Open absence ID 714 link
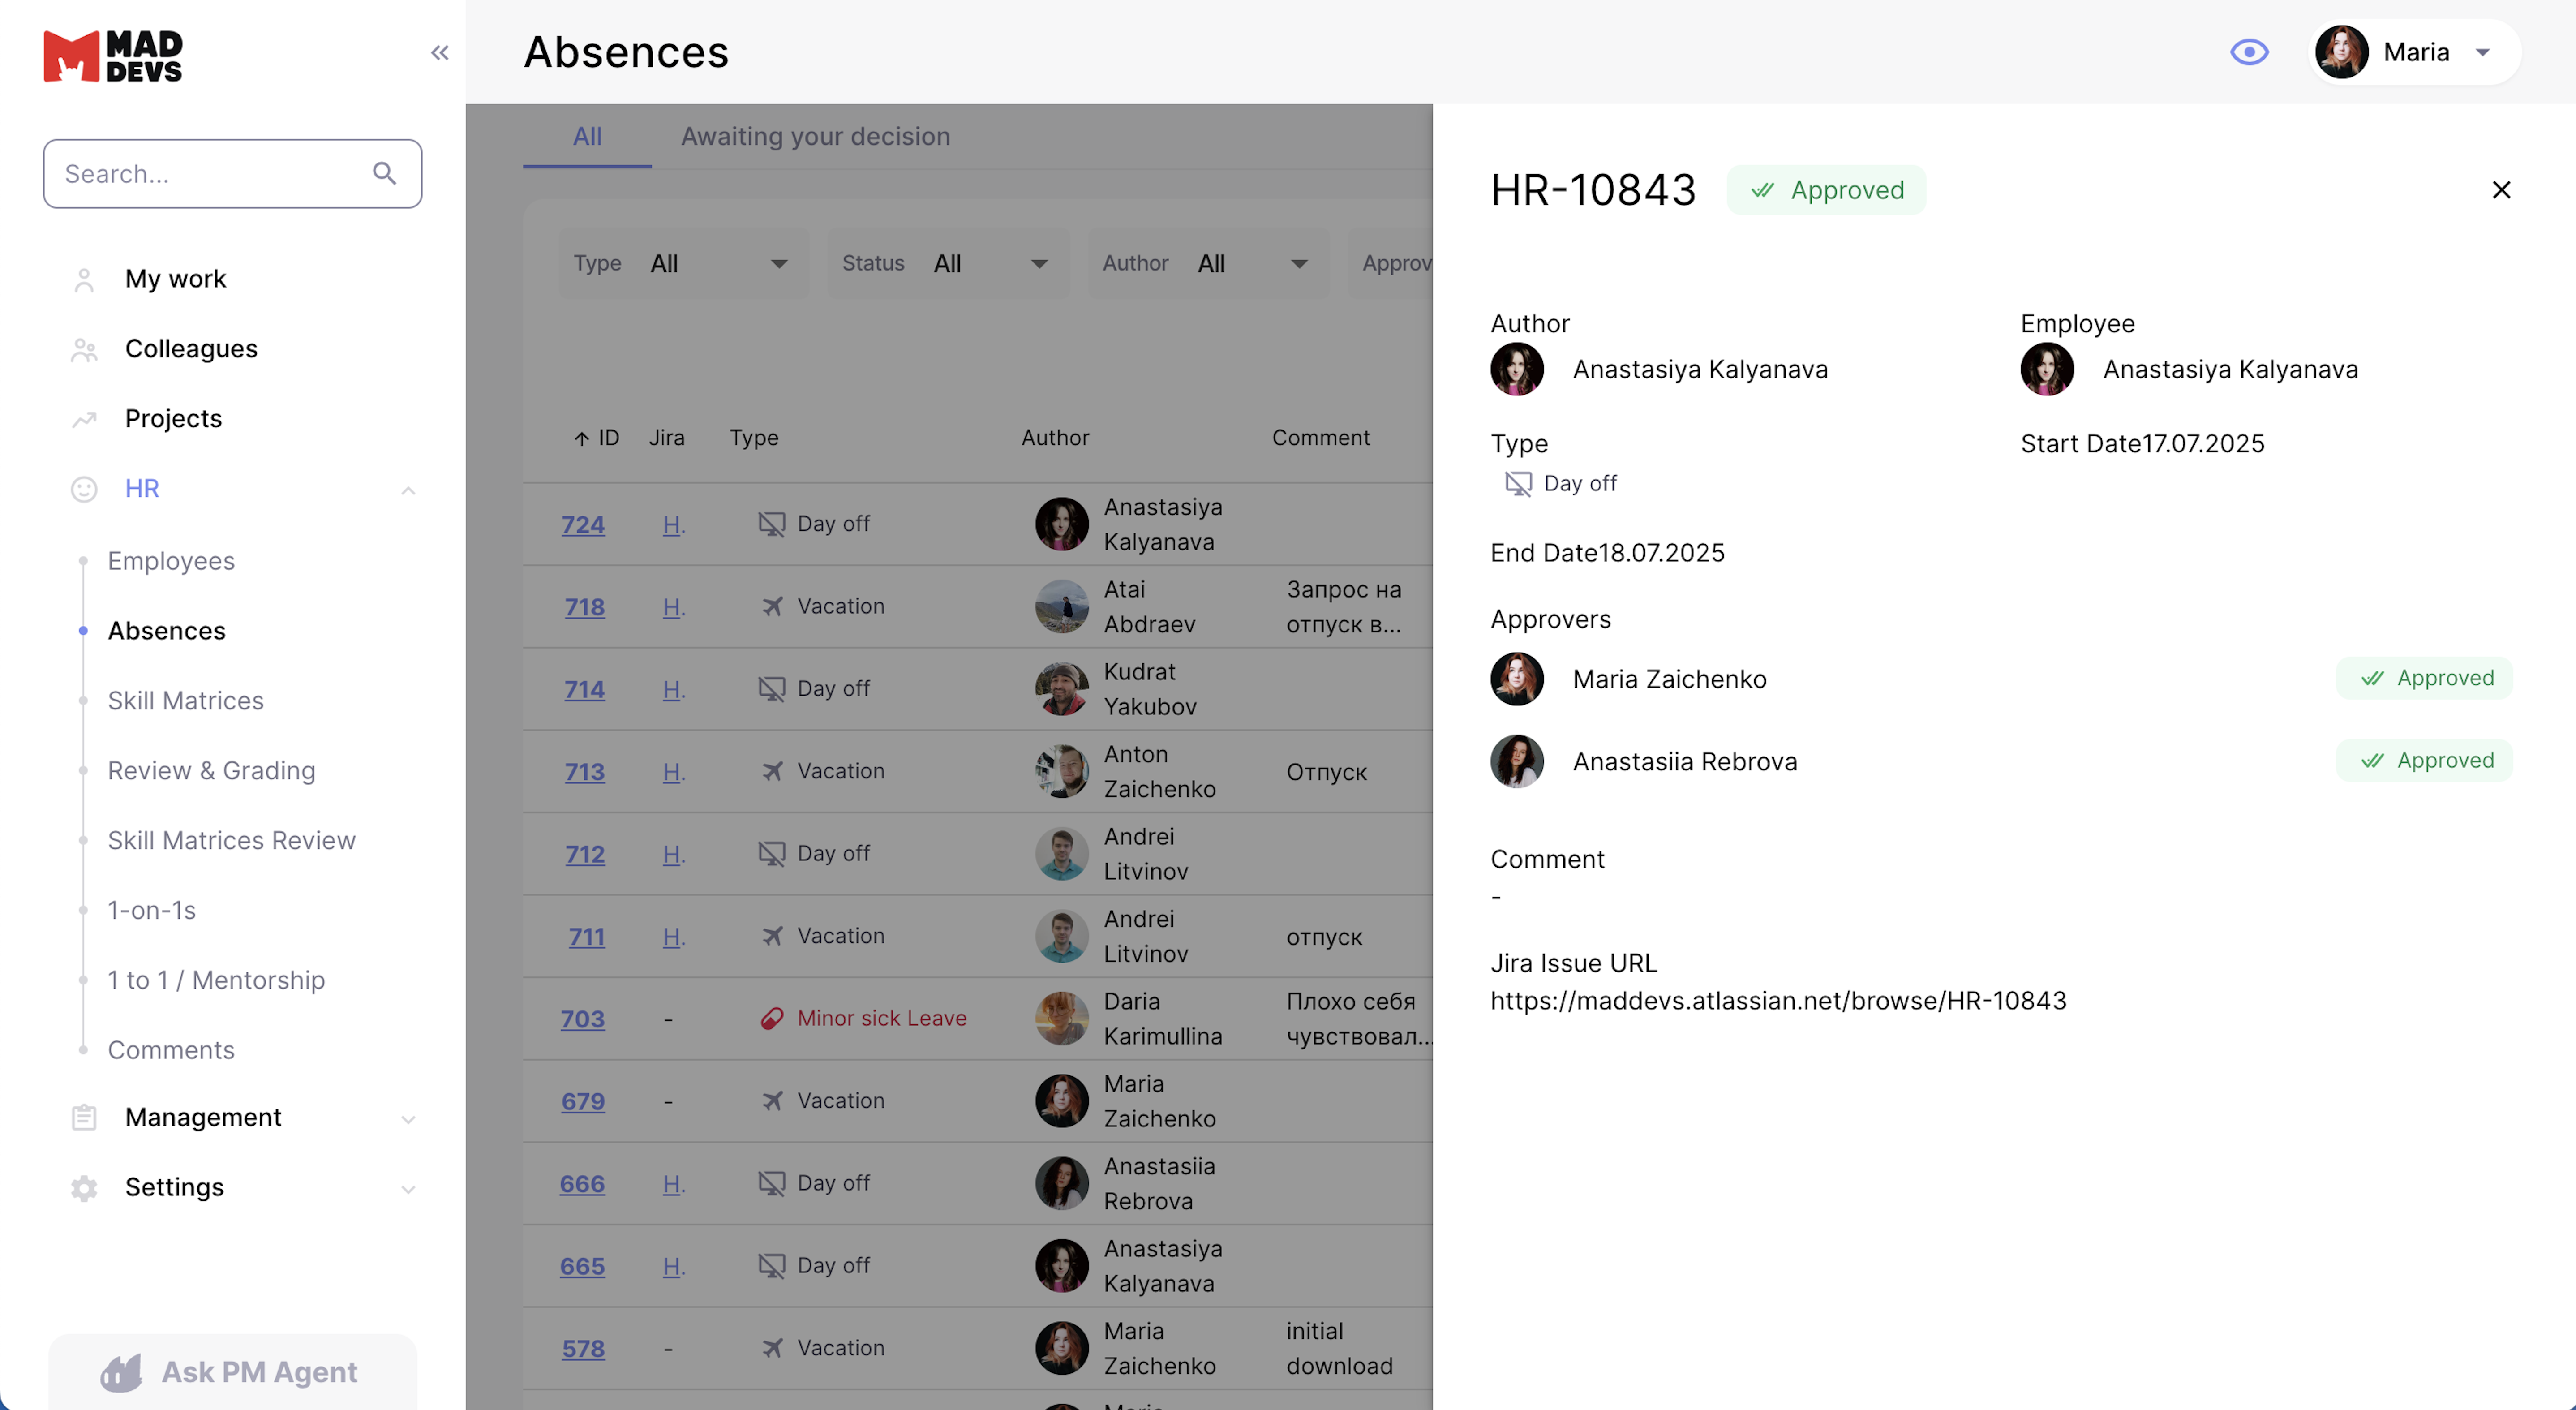Screen dimensions: 2576x1410 point(584,690)
